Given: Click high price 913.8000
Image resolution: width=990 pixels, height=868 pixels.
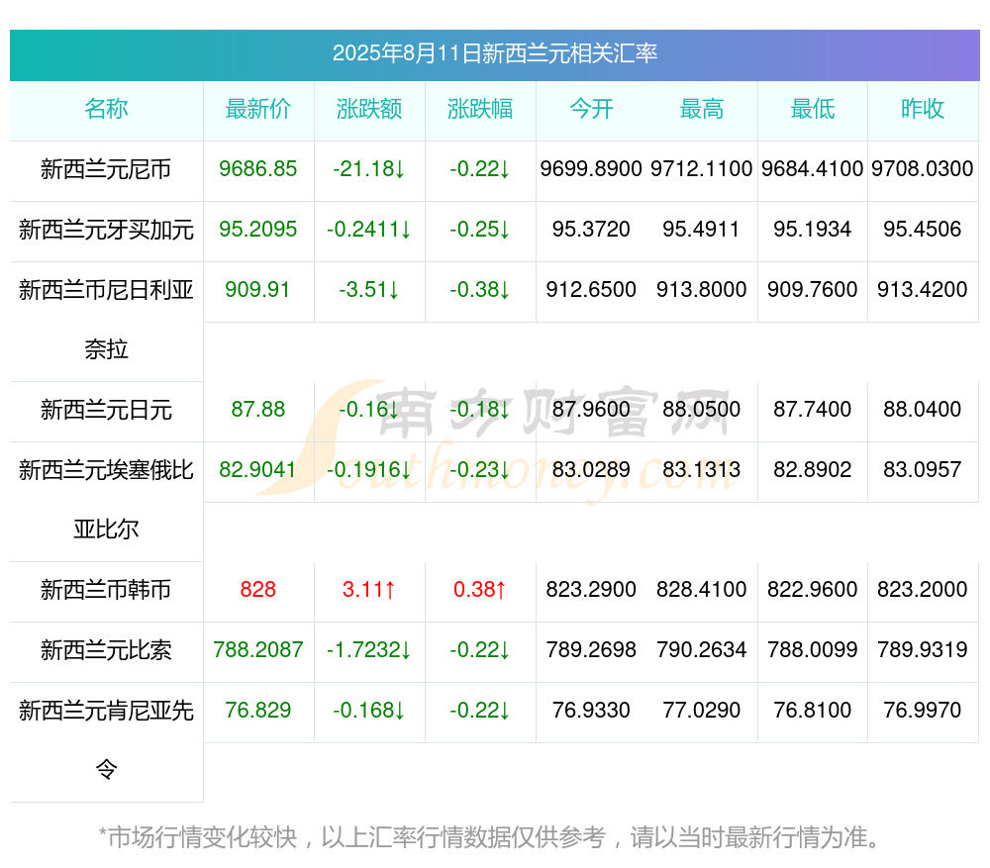Looking at the screenshot, I should point(702,290).
